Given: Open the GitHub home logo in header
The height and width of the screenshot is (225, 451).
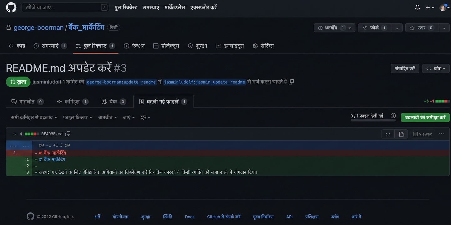Looking at the screenshot, I should [11, 7].
